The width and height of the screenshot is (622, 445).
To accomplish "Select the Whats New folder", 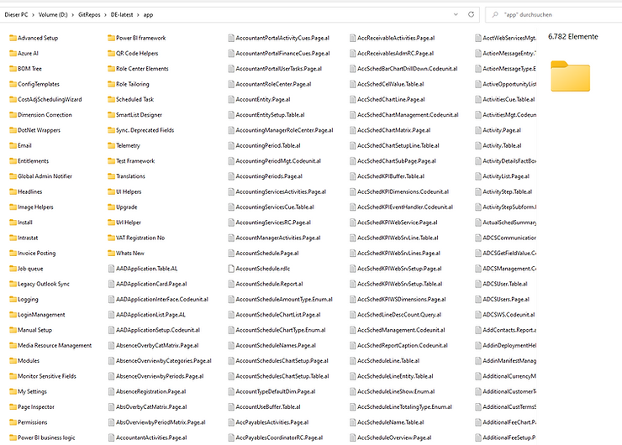I will [129, 253].
